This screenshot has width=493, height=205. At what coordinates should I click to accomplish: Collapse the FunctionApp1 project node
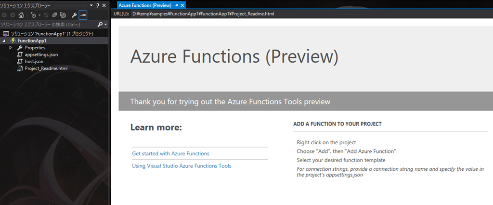4,41
